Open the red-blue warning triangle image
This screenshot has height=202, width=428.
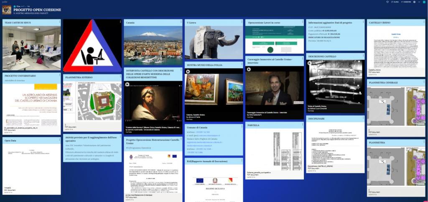tap(92, 45)
